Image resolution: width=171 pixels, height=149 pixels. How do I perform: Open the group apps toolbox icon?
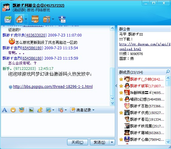(x=47, y=19)
